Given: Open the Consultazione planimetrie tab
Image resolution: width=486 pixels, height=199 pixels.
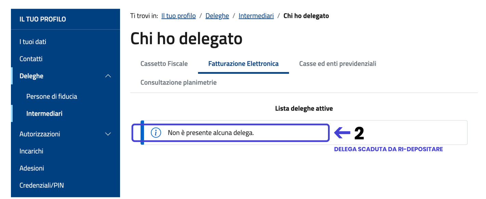Looking at the screenshot, I should pos(179,82).
